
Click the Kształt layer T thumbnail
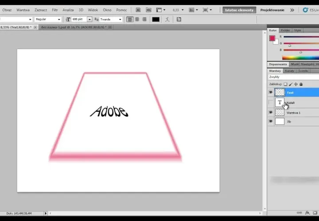pyautogui.click(x=280, y=103)
